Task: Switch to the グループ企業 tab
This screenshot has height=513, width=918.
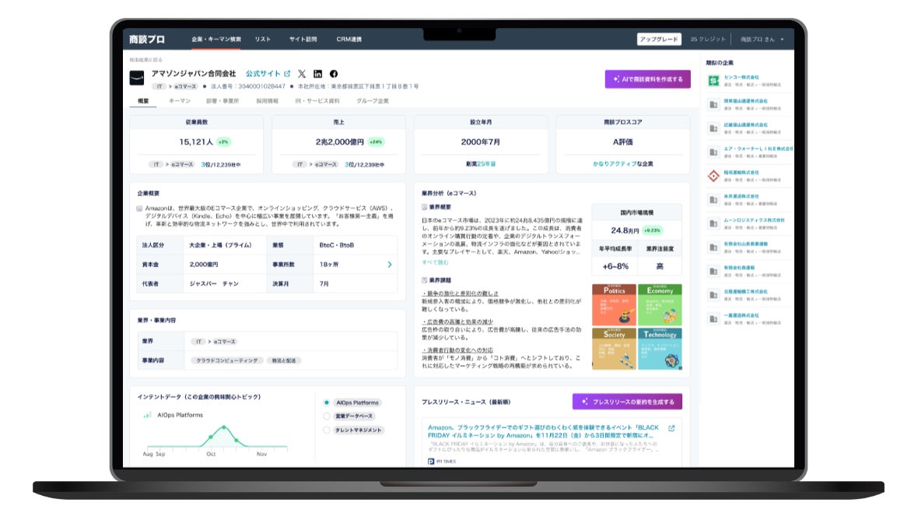Action: (x=373, y=100)
